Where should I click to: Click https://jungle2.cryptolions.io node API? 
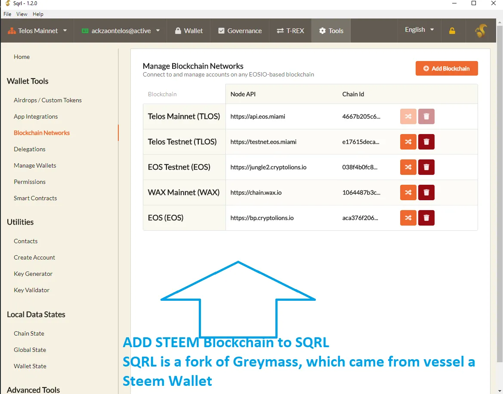point(268,167)
